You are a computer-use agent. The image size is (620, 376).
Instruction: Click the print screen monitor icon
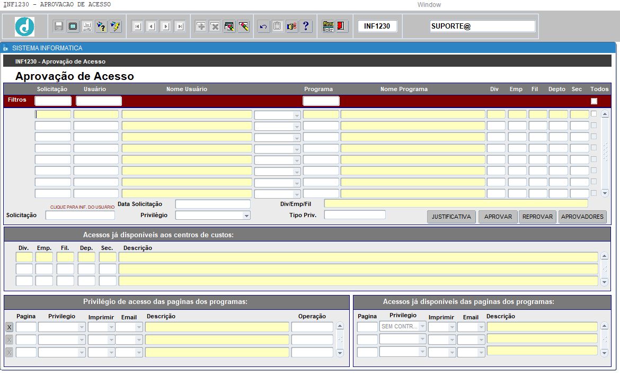73,26
